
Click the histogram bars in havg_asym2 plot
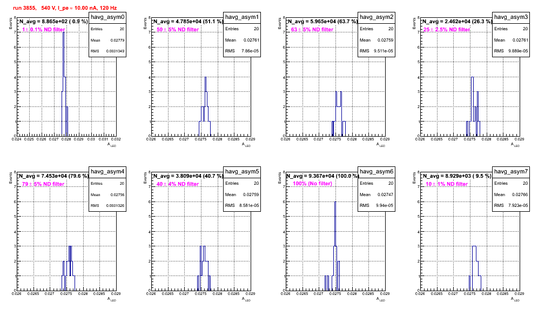click(339, 115)
